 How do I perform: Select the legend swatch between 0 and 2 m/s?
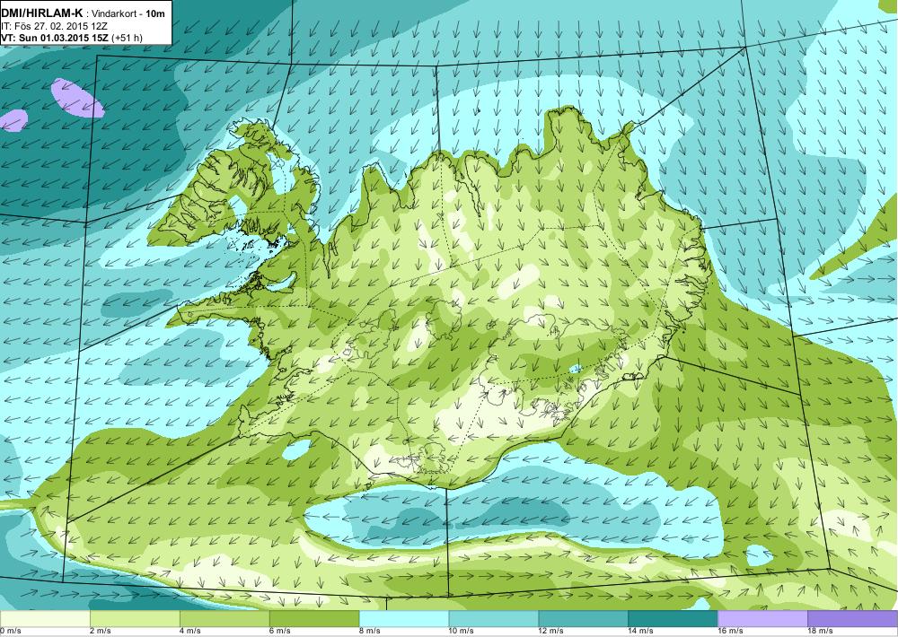click(45, 619)
